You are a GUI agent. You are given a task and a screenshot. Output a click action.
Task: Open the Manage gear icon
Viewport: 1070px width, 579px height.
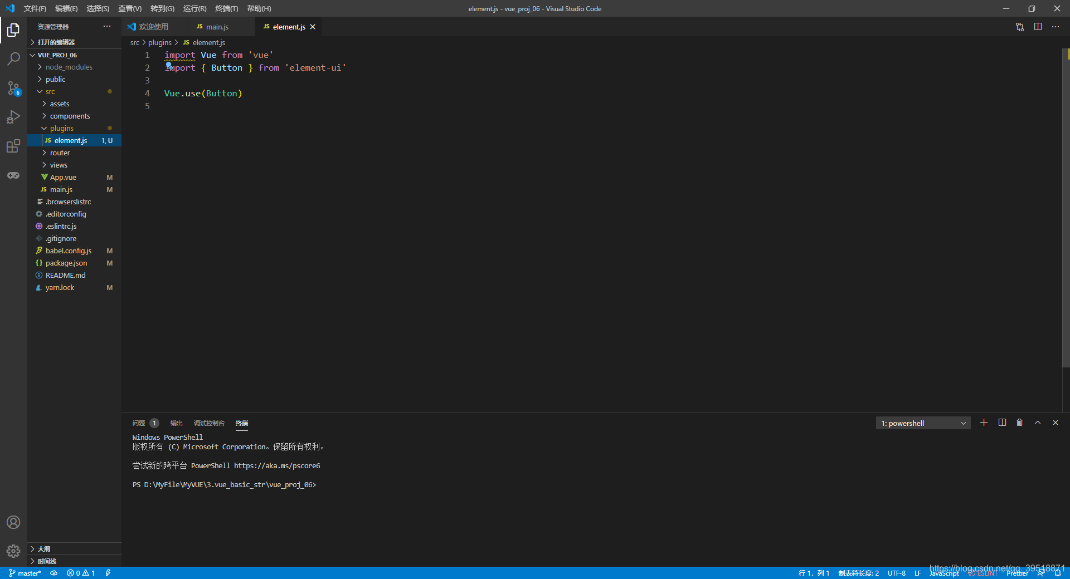click(13, 551)
